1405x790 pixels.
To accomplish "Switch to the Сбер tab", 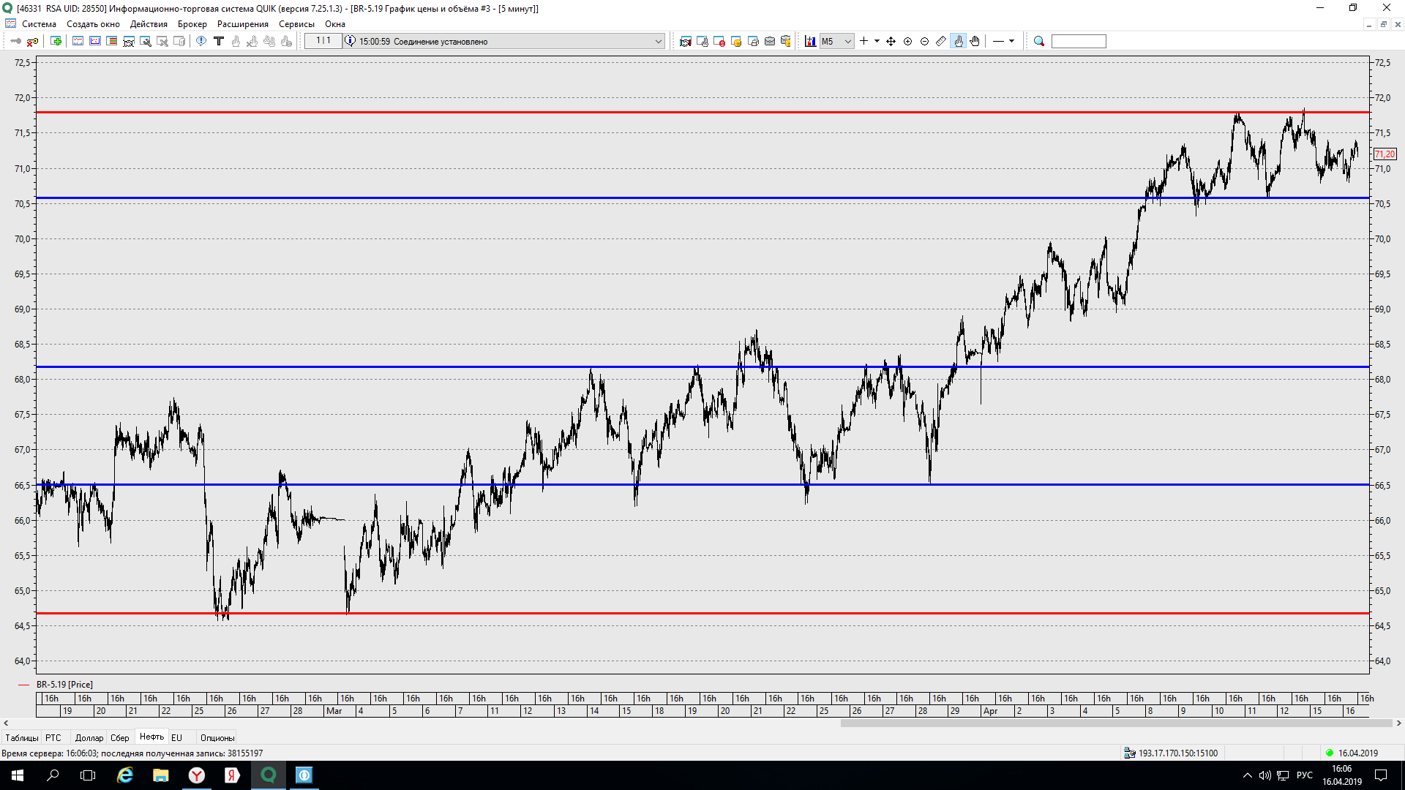I will (119, 737).
